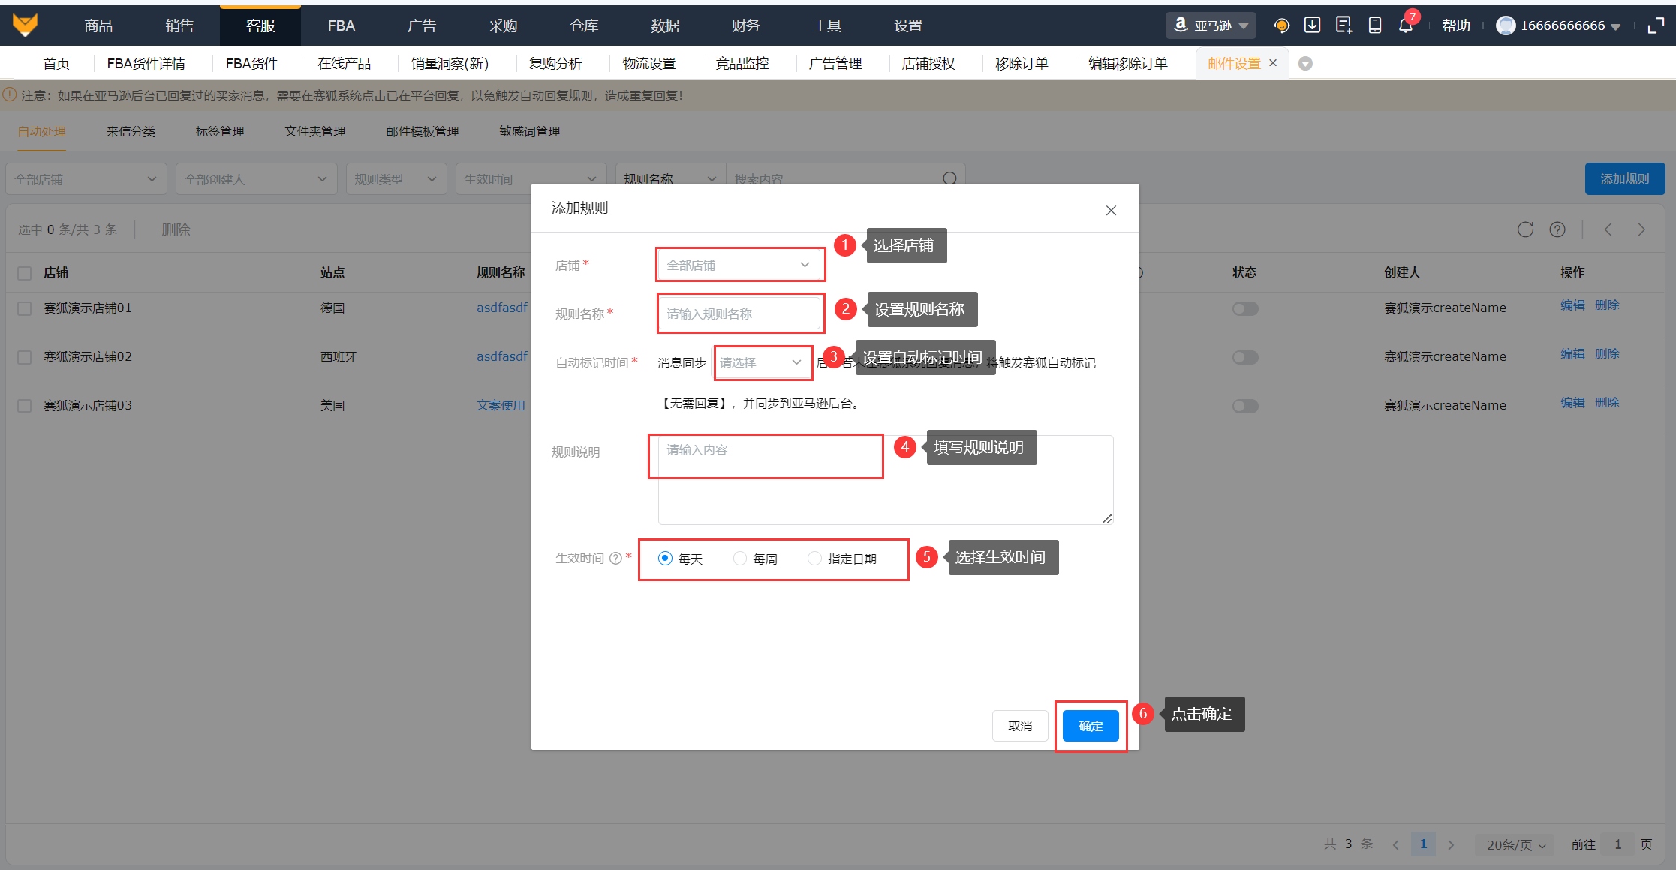Image resolution: width=1676 pixels, height=870 pixels.
Task: Click the 取消 button
Action: (1019, 726)
